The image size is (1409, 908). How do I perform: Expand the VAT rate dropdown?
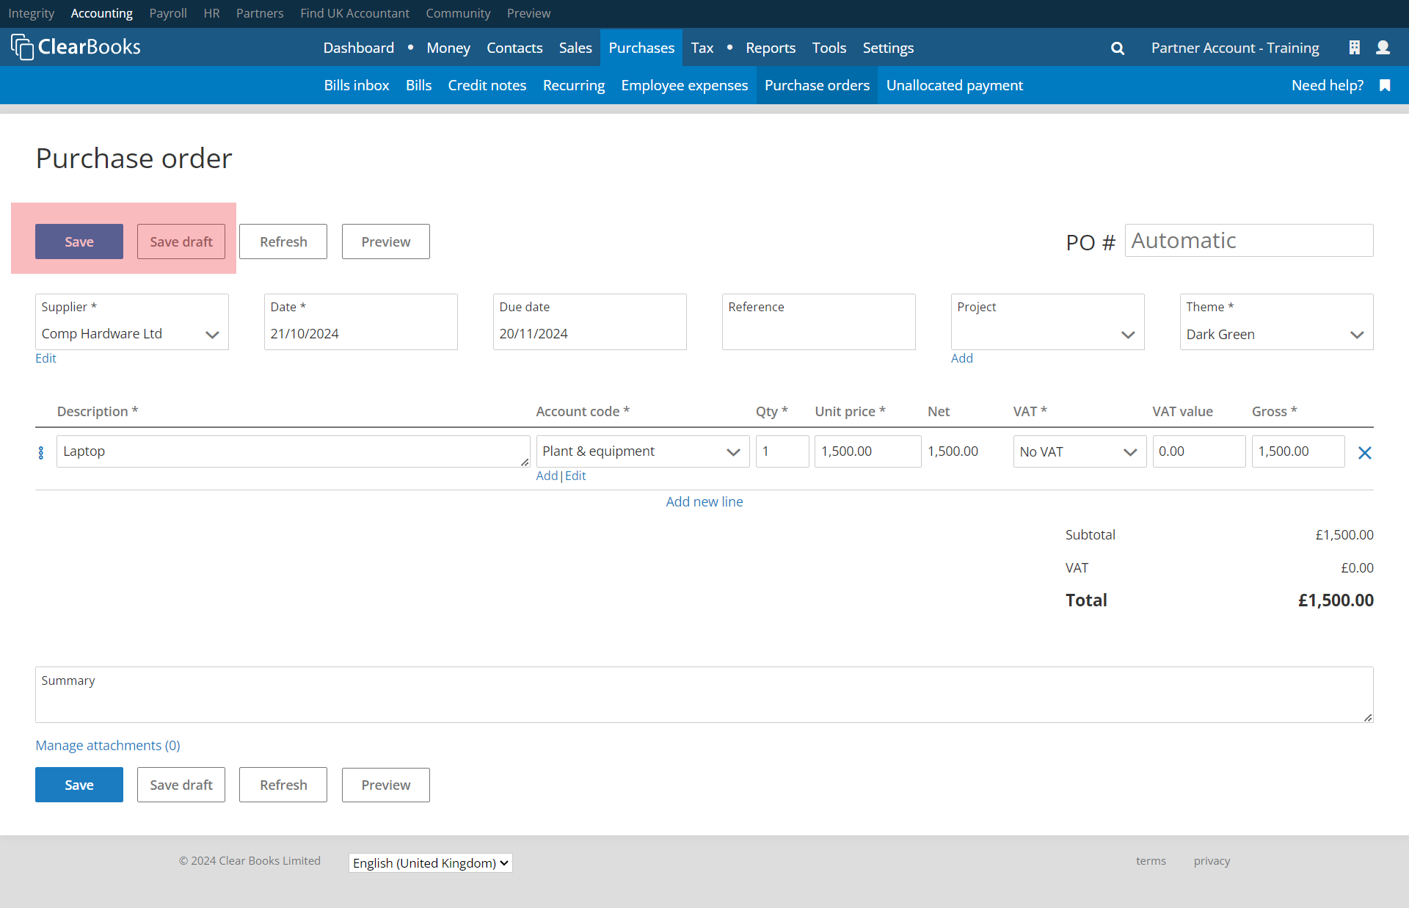pos(1130,452)
